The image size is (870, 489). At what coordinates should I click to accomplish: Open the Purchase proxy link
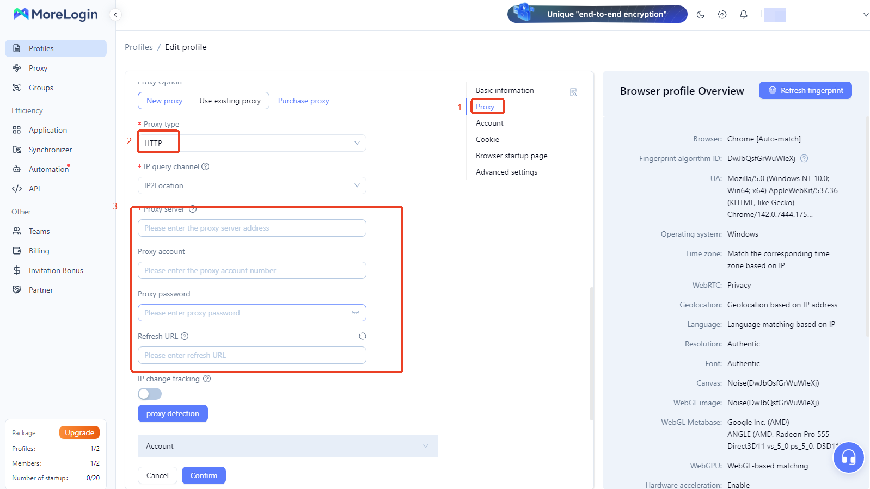(303, 101)
